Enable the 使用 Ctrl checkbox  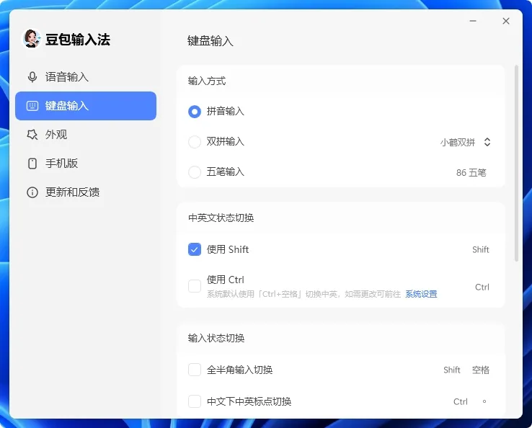click(x=195, y=286)
